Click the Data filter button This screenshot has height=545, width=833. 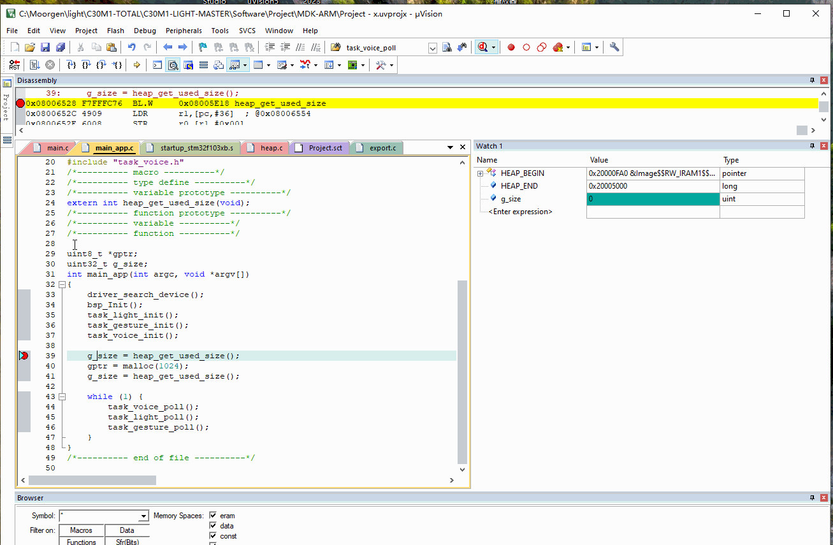[127, 530]
